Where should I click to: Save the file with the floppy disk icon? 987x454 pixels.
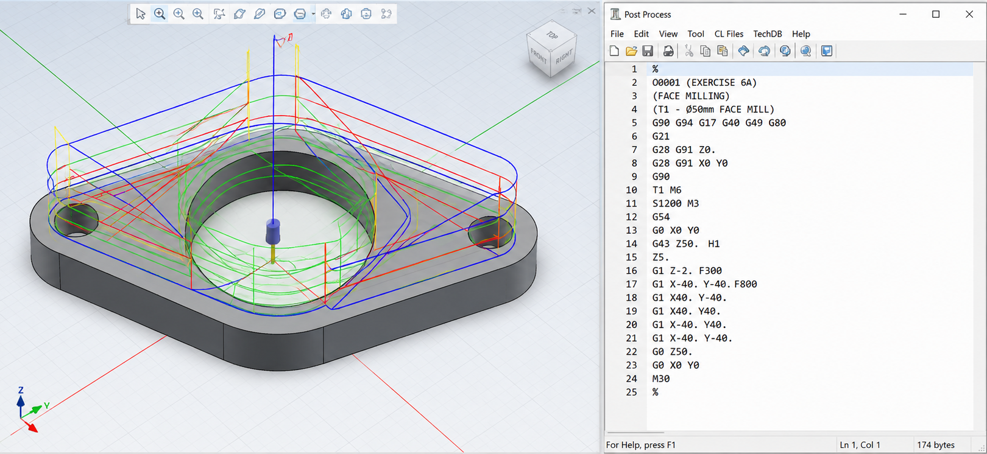click(648, 51)
